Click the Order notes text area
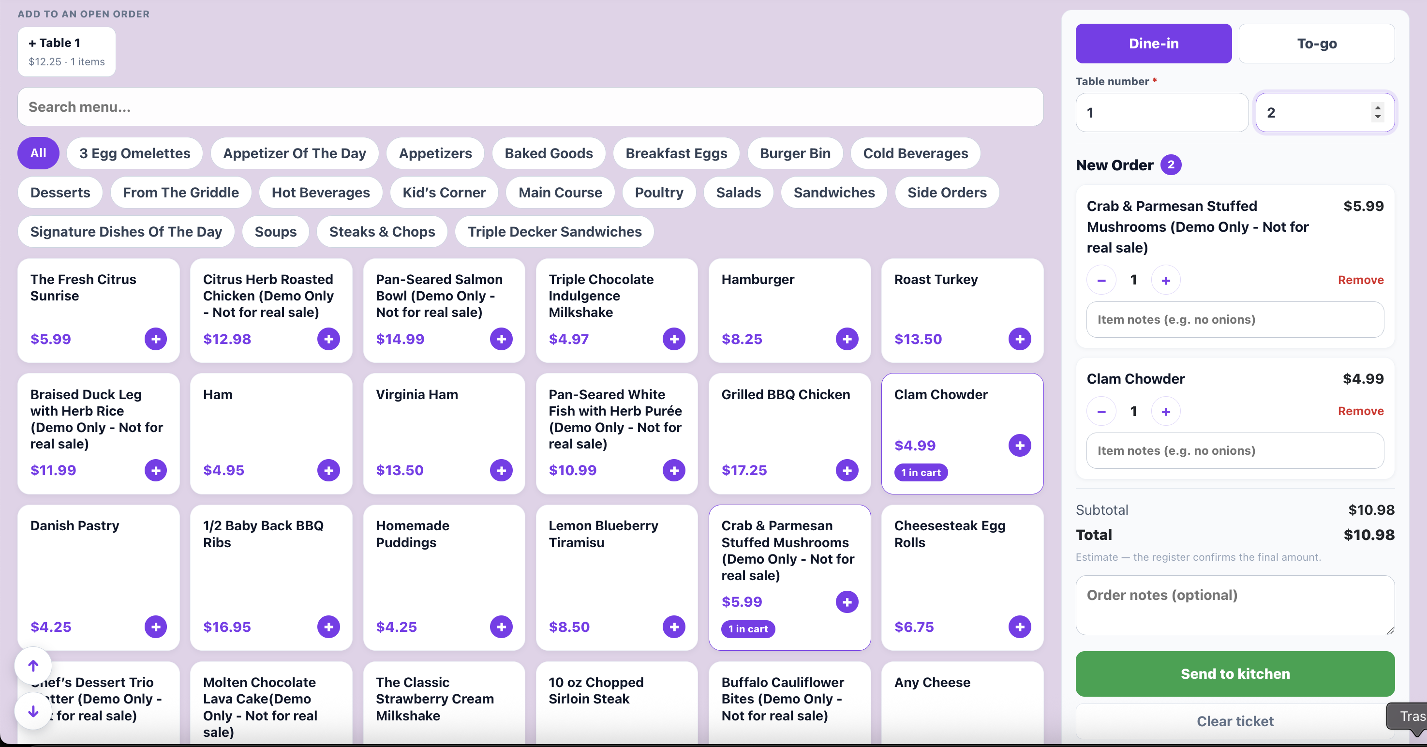This screenshot has width=1427, height=747. point(1235,605)
